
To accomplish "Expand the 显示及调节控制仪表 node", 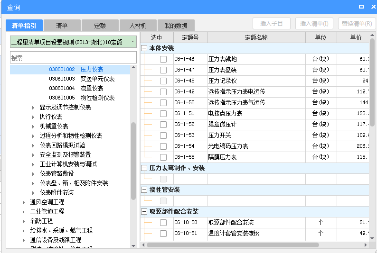I will (x=33, y=108).
